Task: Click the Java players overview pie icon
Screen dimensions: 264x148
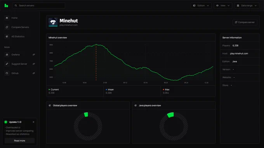Action: (x=136, y=105)
